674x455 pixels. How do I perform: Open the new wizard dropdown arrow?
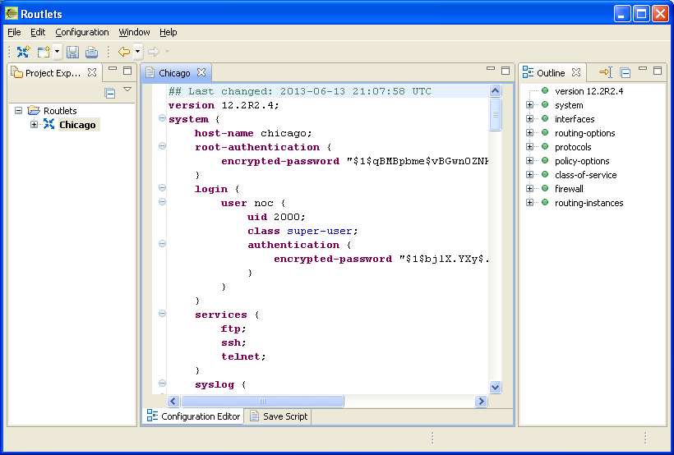58,52
